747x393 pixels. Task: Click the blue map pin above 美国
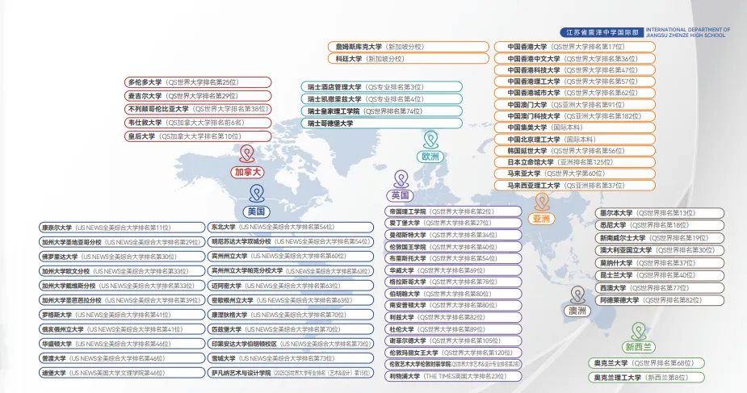pos(257,194)
